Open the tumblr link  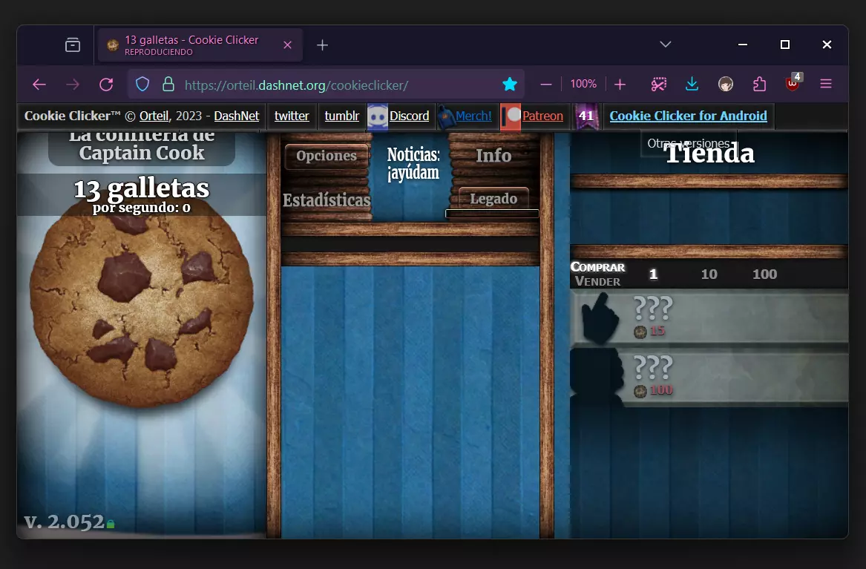[x=342, y=116]
